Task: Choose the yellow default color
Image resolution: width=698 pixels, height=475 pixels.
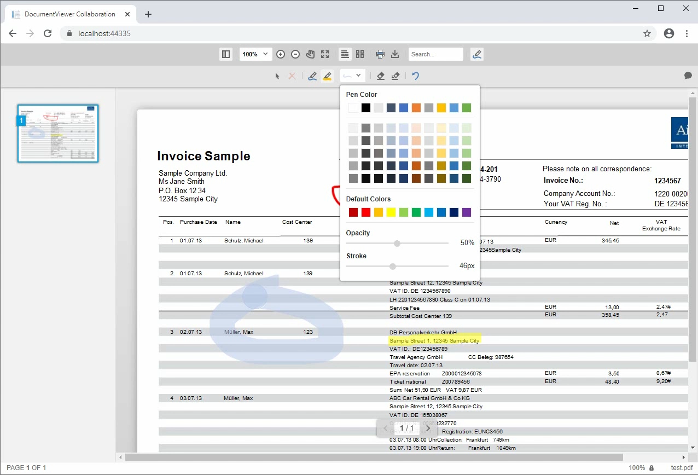Action: (391, 212)
